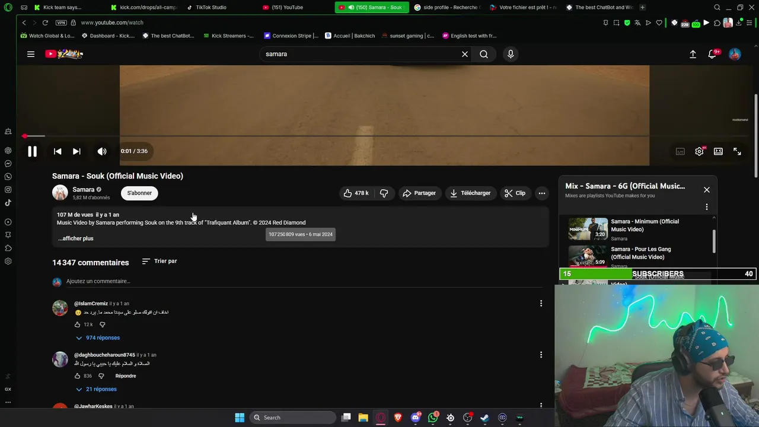
Task: Click the YouTube logo home link
Action: click(x=64, y=54)
